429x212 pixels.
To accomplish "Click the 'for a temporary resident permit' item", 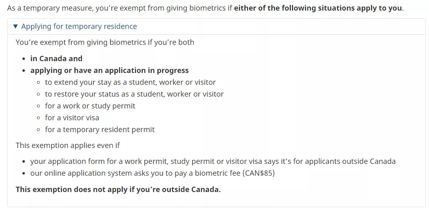I will 100,130.
